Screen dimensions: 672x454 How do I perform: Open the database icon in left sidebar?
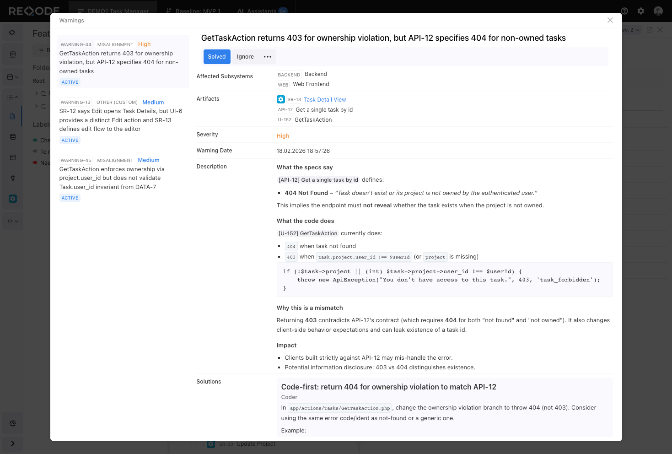click(13, 137)
